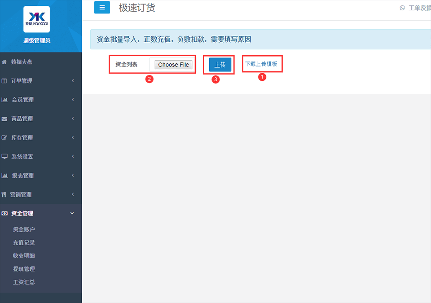
Task: Expand the 订单管理 chevron
Action: (73, 80)
